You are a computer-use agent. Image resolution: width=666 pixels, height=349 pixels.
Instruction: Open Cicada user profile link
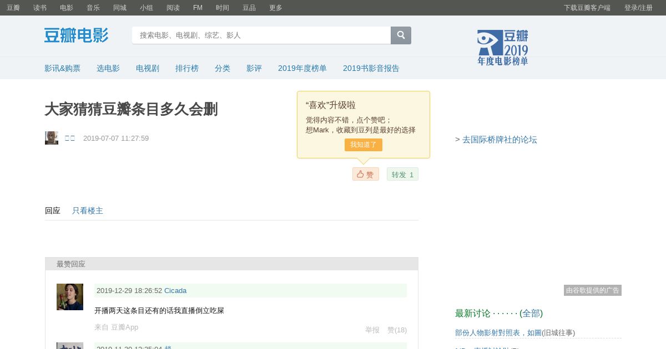pos(175,290)
